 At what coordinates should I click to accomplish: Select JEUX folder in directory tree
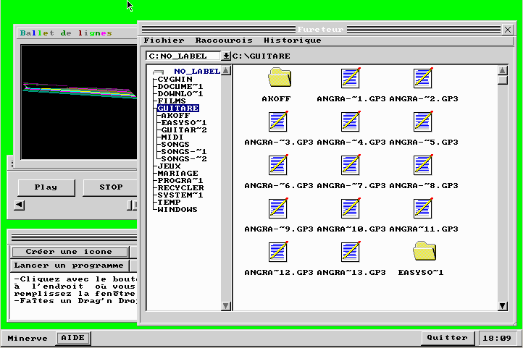pyautogui.click(x=170, y=166)
